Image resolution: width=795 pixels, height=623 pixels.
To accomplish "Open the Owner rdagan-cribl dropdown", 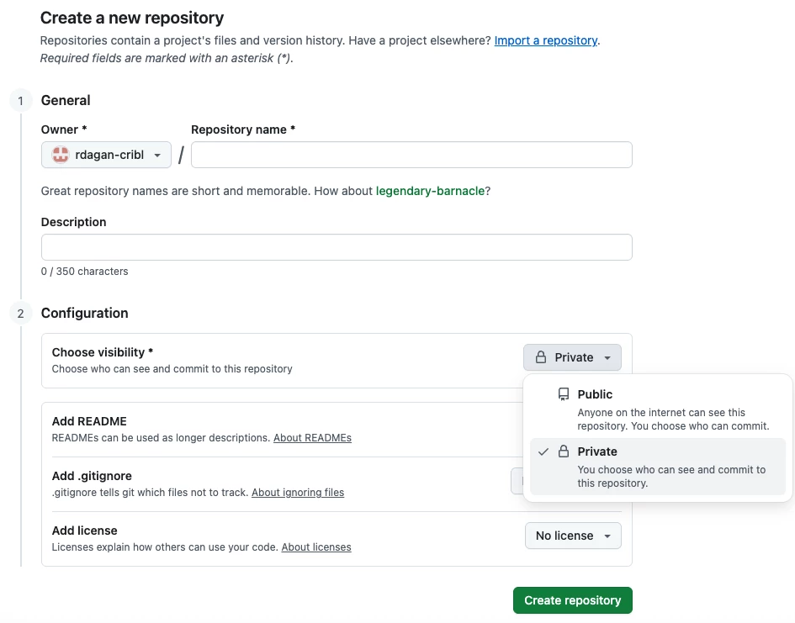I will (x=106, y=155).
